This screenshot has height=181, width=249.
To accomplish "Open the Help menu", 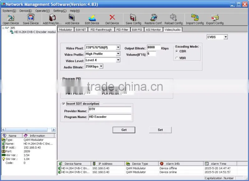I will (75, 11).
